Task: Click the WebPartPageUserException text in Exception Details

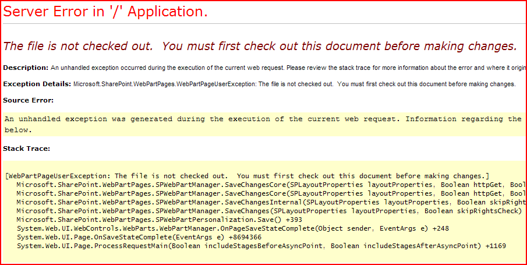Action: [x=294, y=84]
